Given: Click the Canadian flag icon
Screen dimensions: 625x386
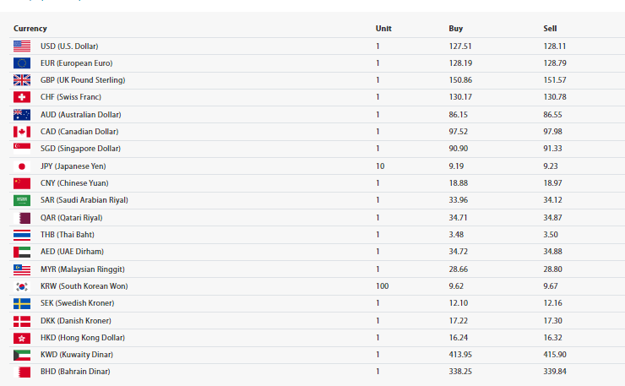Looking at the screenshot, I should [x=22, y=132].
